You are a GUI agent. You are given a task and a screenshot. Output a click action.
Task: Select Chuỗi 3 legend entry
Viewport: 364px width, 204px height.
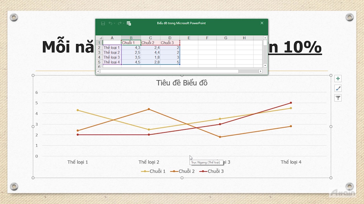pyautogui.click(x=212, y=171)
